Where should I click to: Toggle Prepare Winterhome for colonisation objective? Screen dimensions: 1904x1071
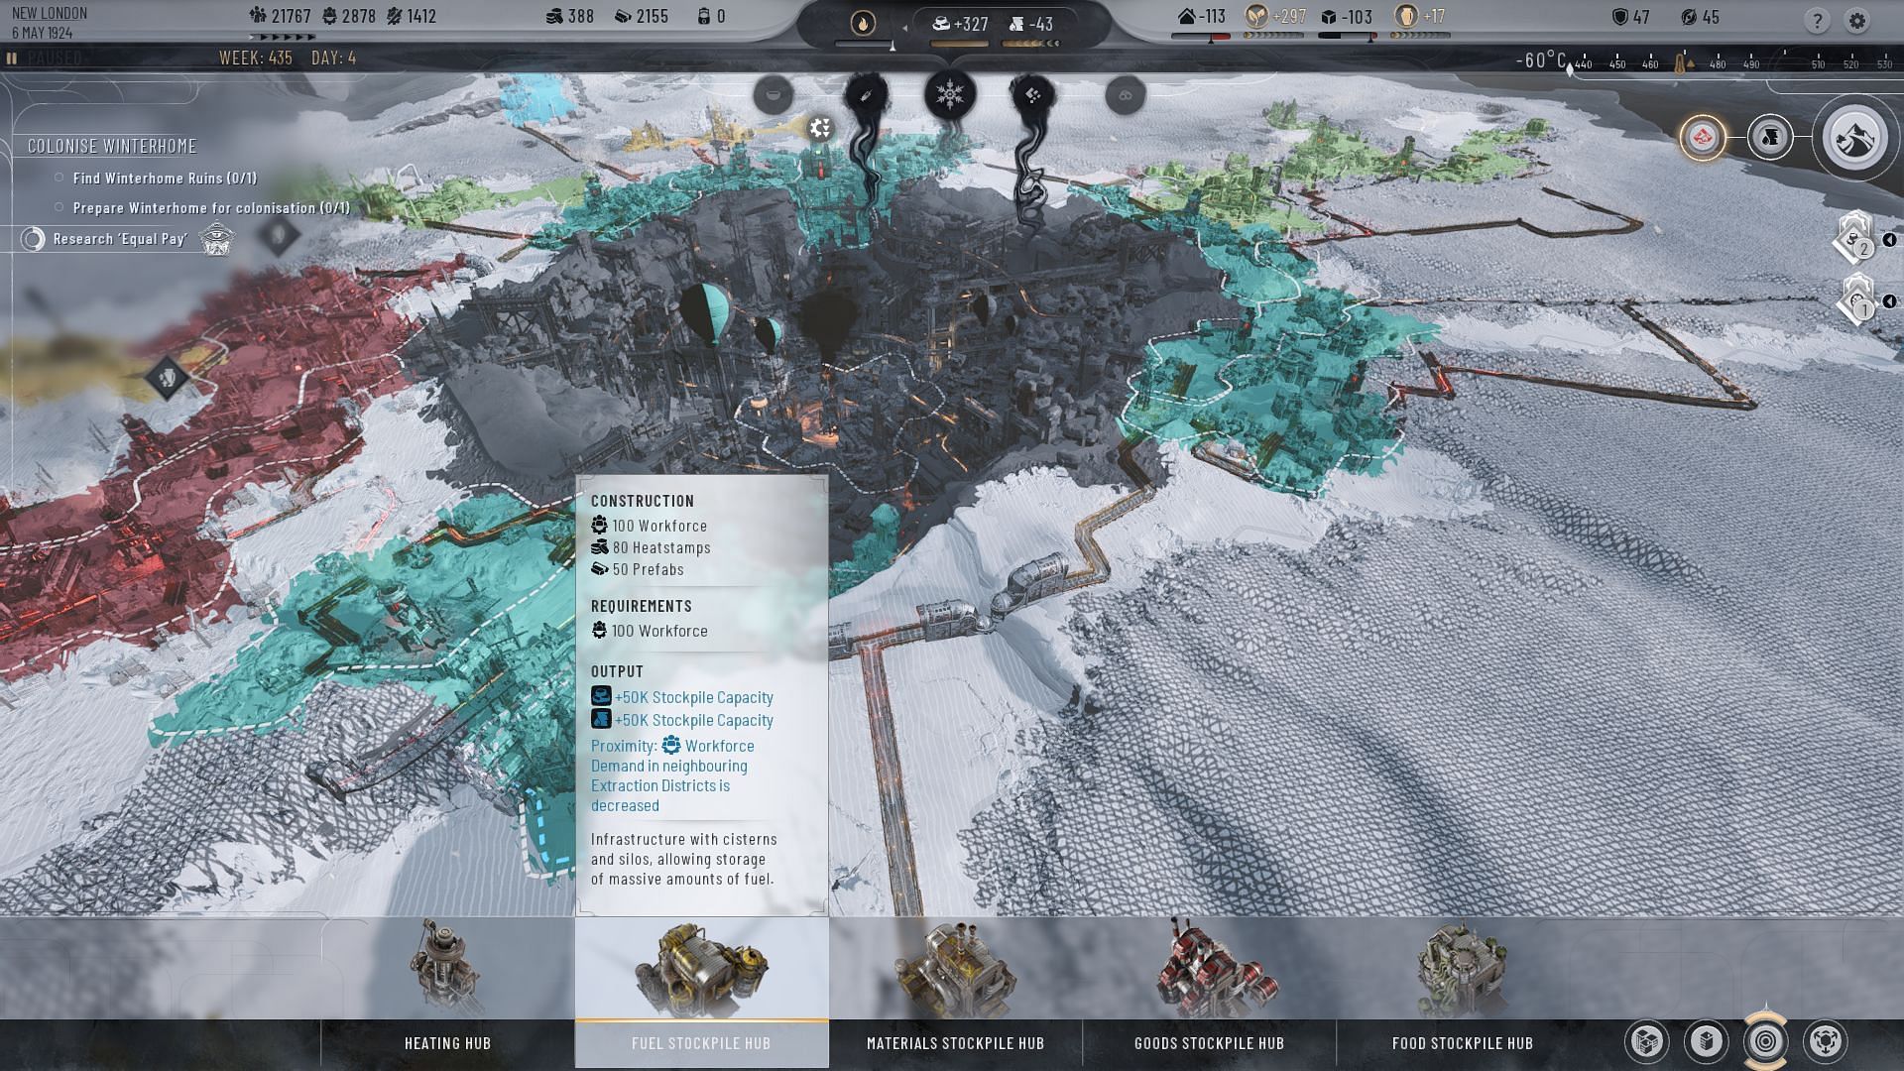pos(59,208)
